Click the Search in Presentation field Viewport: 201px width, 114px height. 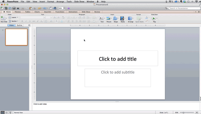[185, 8]
